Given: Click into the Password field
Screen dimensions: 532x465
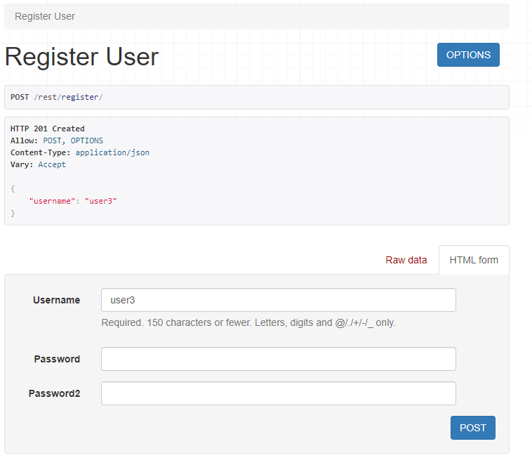Looking at the screenshot, I should pyautogui.click(x=278, y=359).
